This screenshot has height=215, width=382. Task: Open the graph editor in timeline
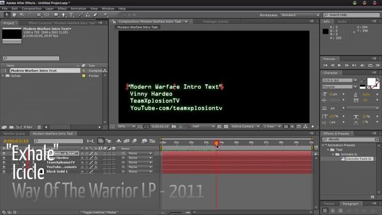(x=152, y=141)
